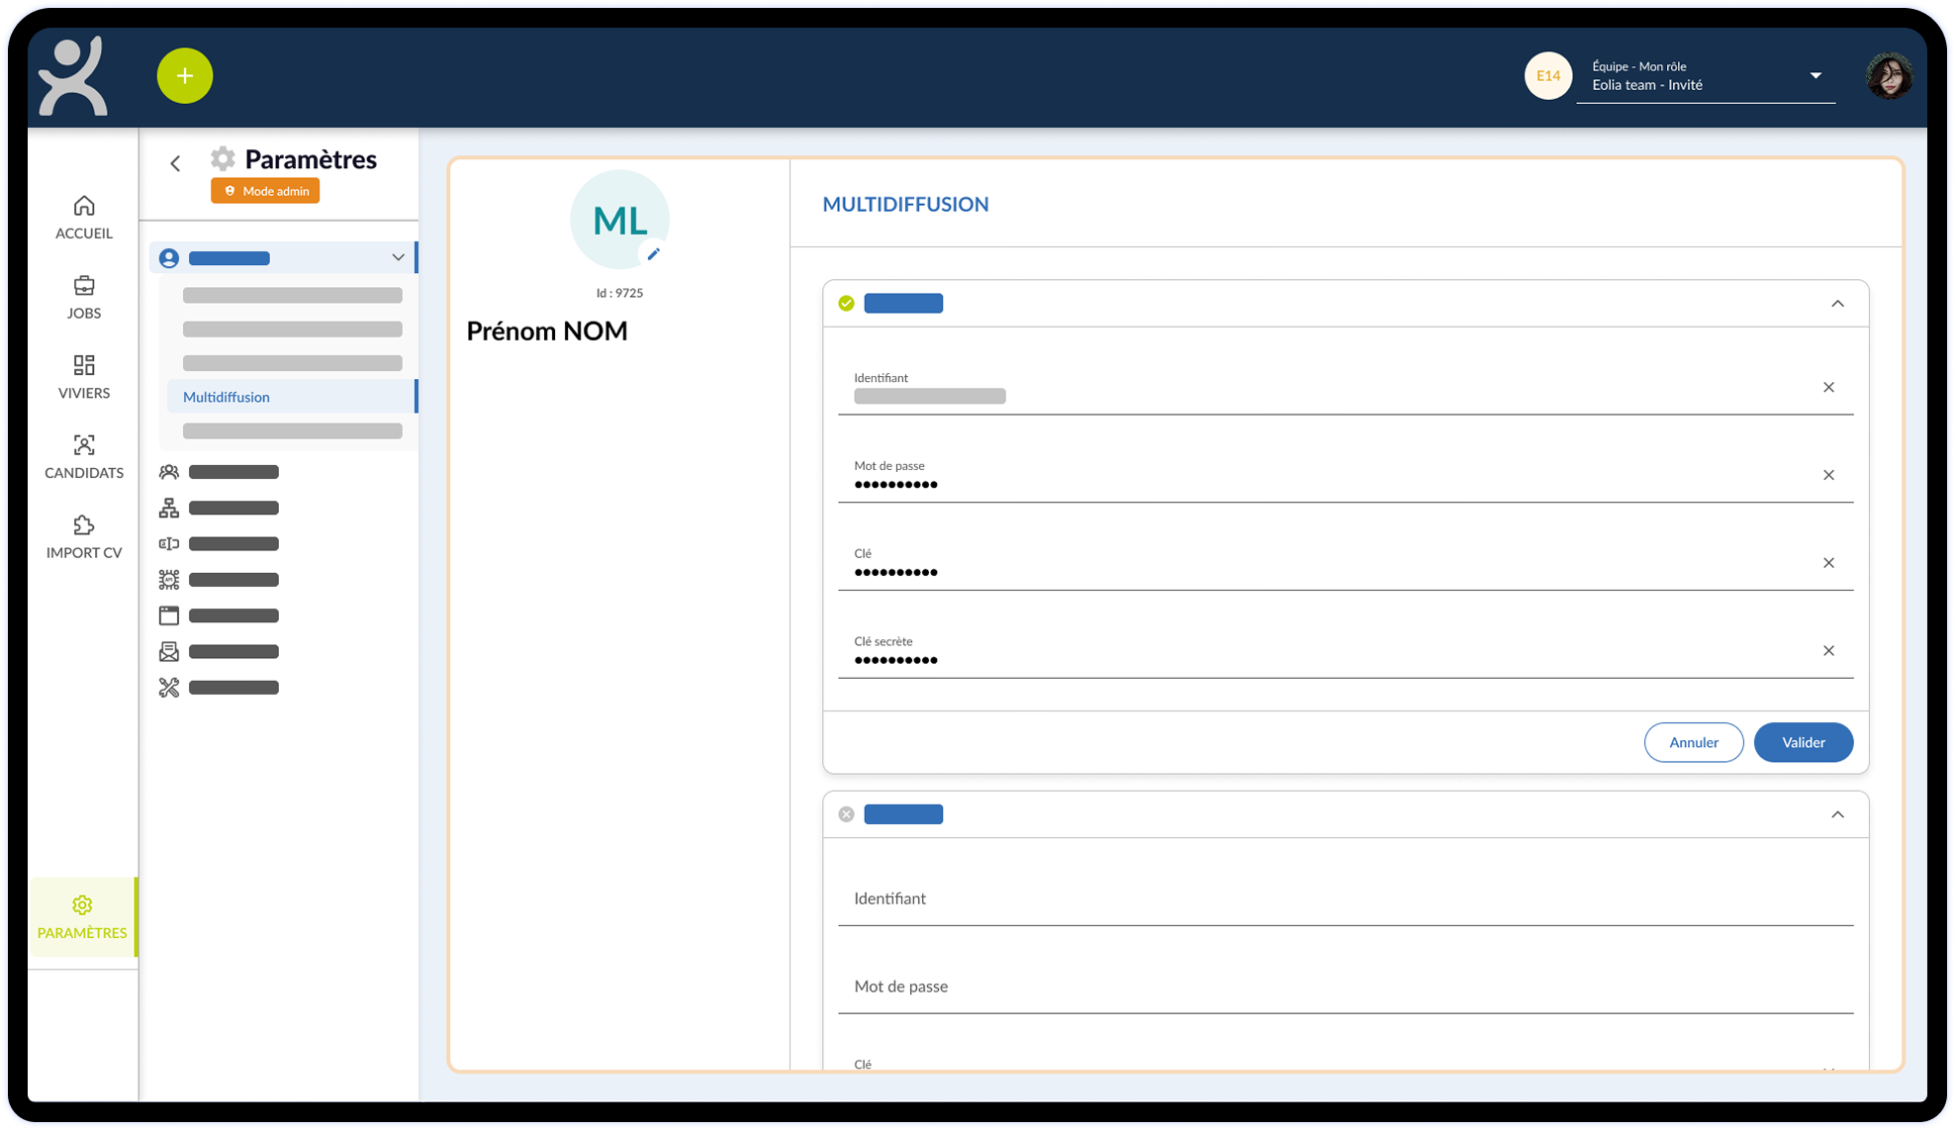Select Multidiffusion in the settings menu
The height and width of the screenshot is (1130, 1955).
tap(227, 397)
